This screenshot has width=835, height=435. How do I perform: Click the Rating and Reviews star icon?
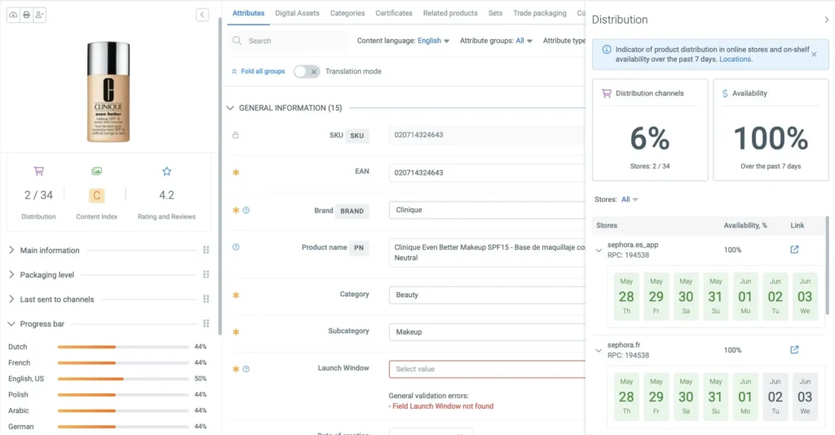click(166, 171)
